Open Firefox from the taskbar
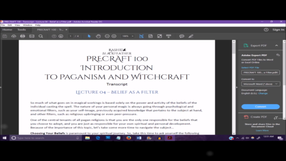 coord(129,138)
